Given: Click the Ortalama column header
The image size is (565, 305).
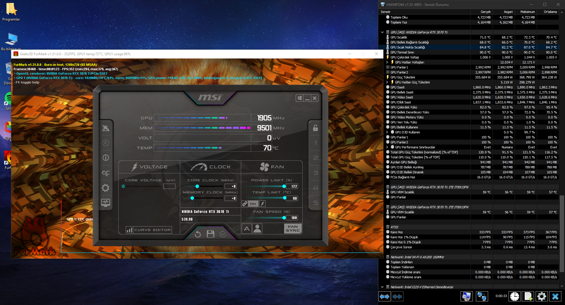Looking at the screenshot, I should tap(548, 12).
